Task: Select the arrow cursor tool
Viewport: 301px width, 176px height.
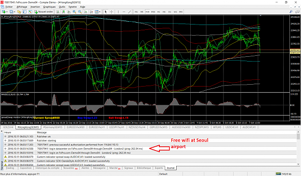Action: coord(105,12)
